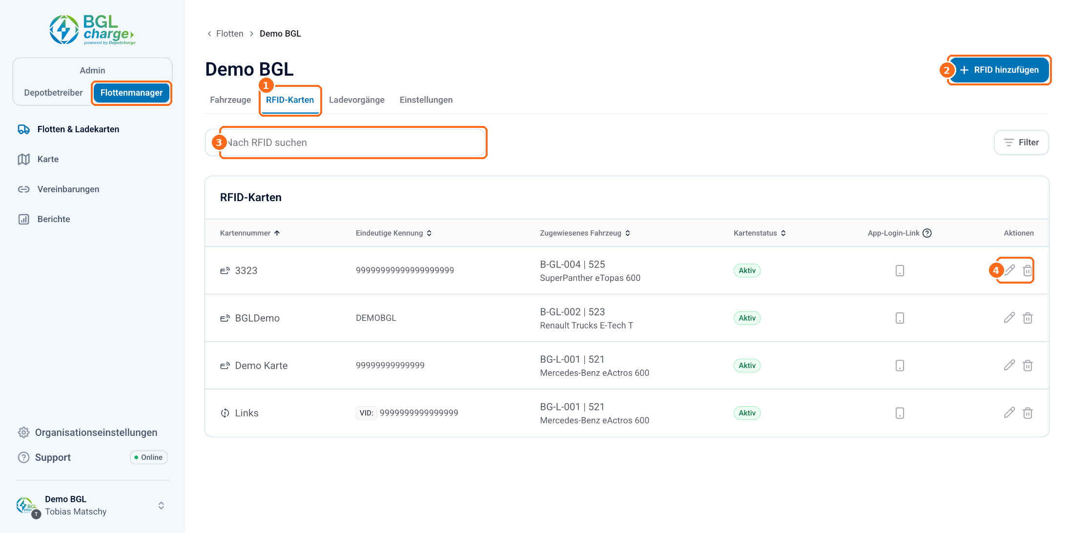Click the Online support status badge

click(x=149, y=457)
